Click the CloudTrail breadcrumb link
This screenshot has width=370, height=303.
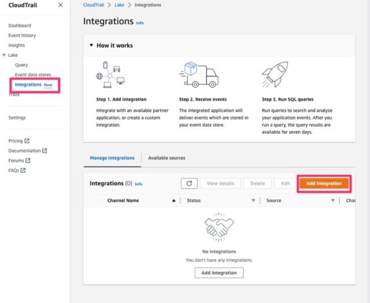(94, 5)
